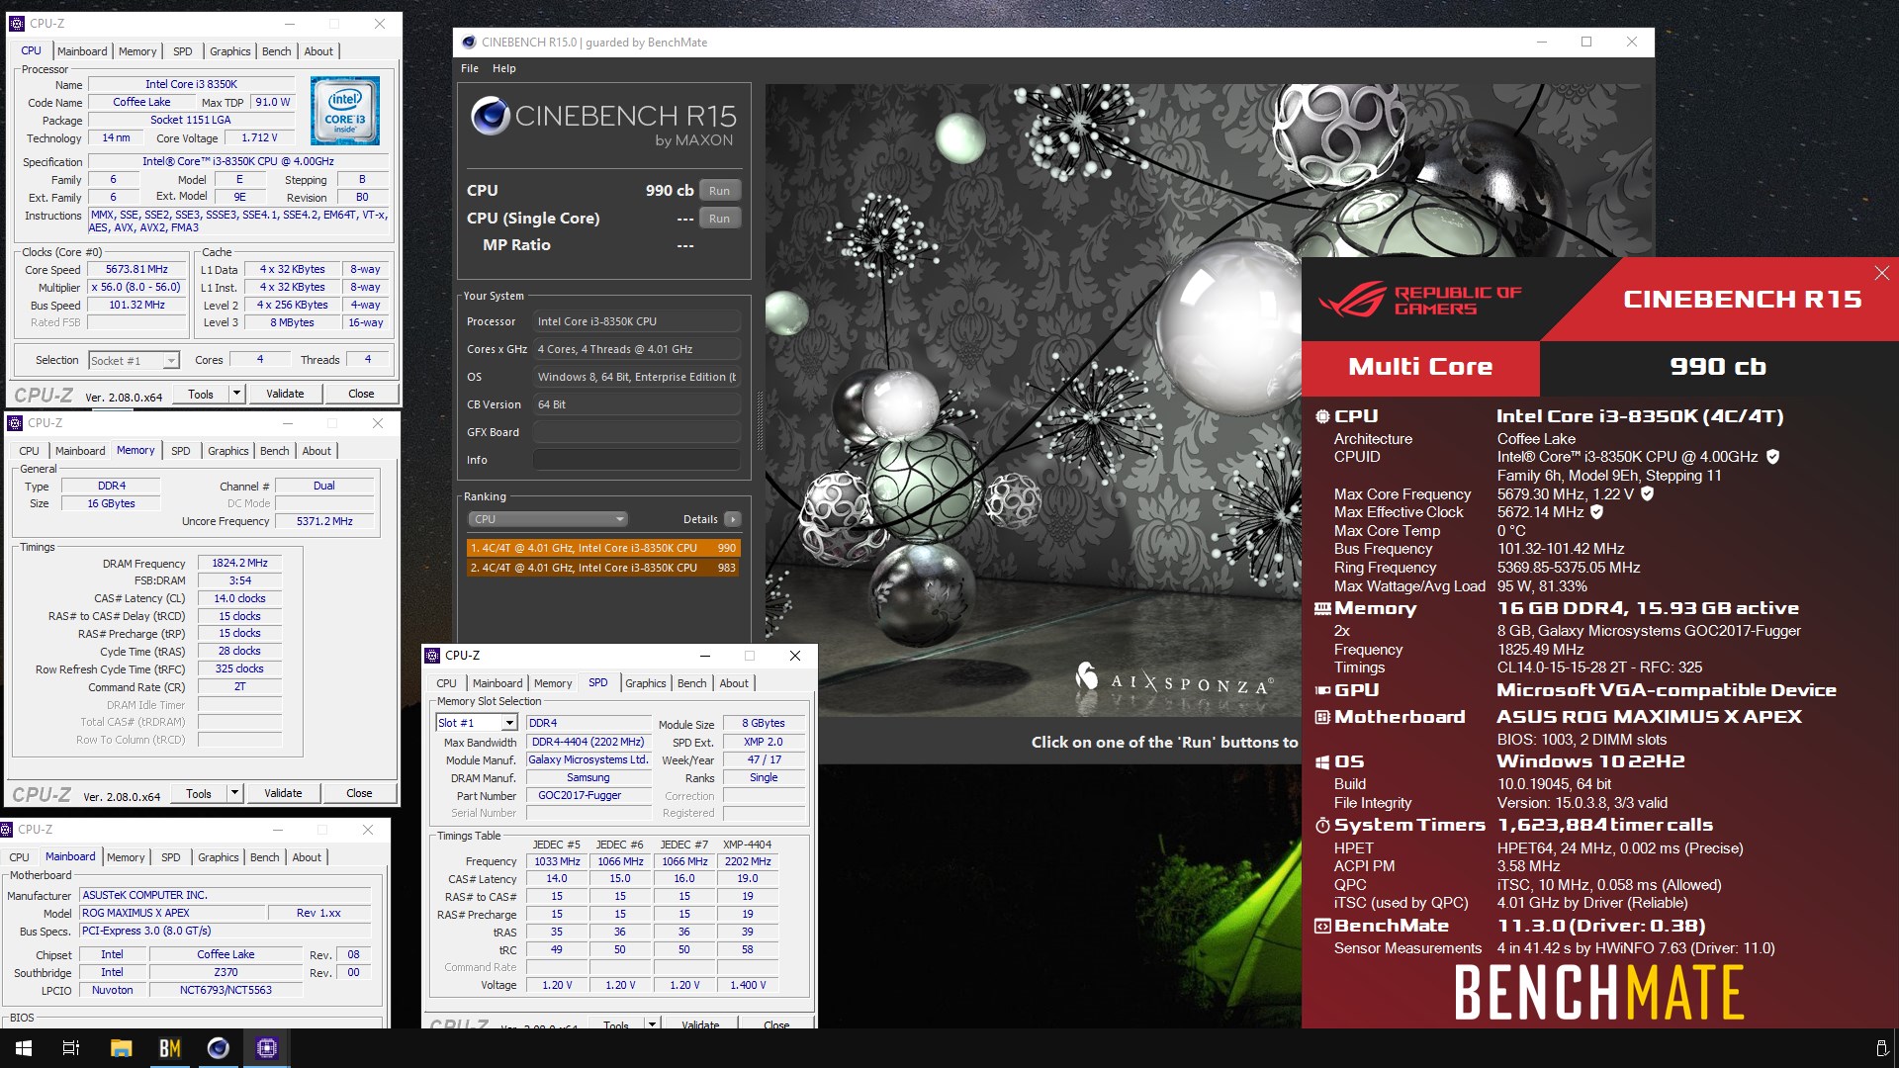Open Task View on taskbar
This screenshot has height=1068, width=1899.
(x=71, y=1048)
